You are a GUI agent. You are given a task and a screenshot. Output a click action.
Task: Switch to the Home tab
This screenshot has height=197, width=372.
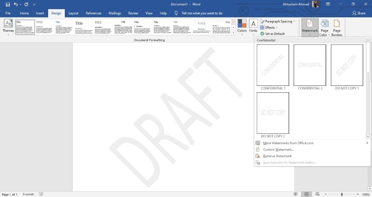point(25,13)
